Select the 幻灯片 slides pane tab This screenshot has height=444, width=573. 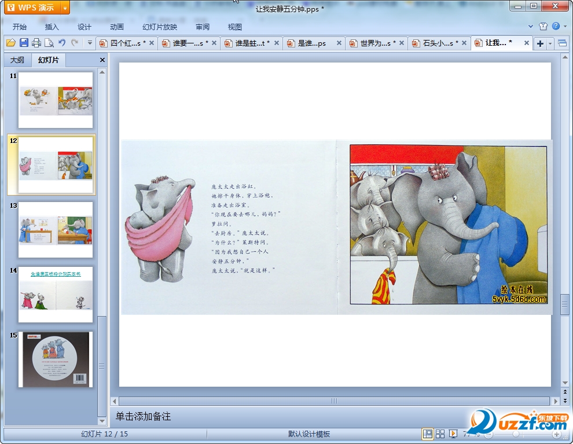[x=48, y=60]
